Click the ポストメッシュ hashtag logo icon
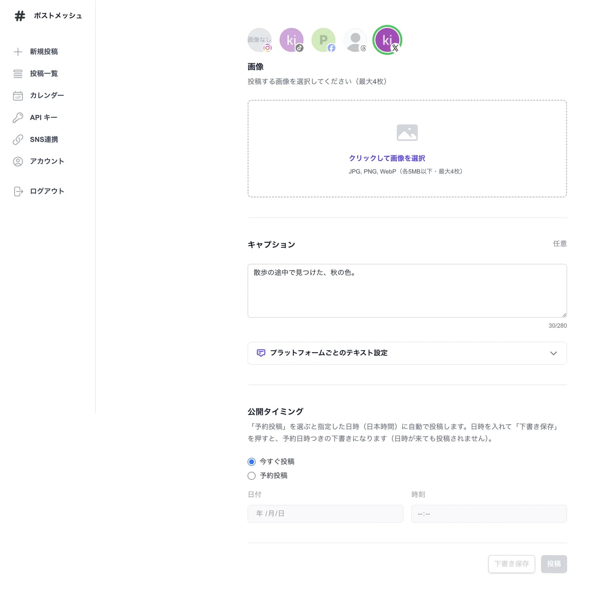Image resolution: width=599 pixels, height=593 pixels. click(20, 16)
